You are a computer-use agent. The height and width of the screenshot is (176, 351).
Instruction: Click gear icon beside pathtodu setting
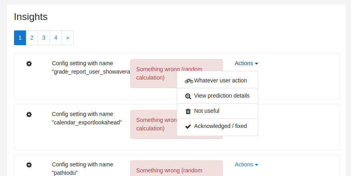(29, 165)
